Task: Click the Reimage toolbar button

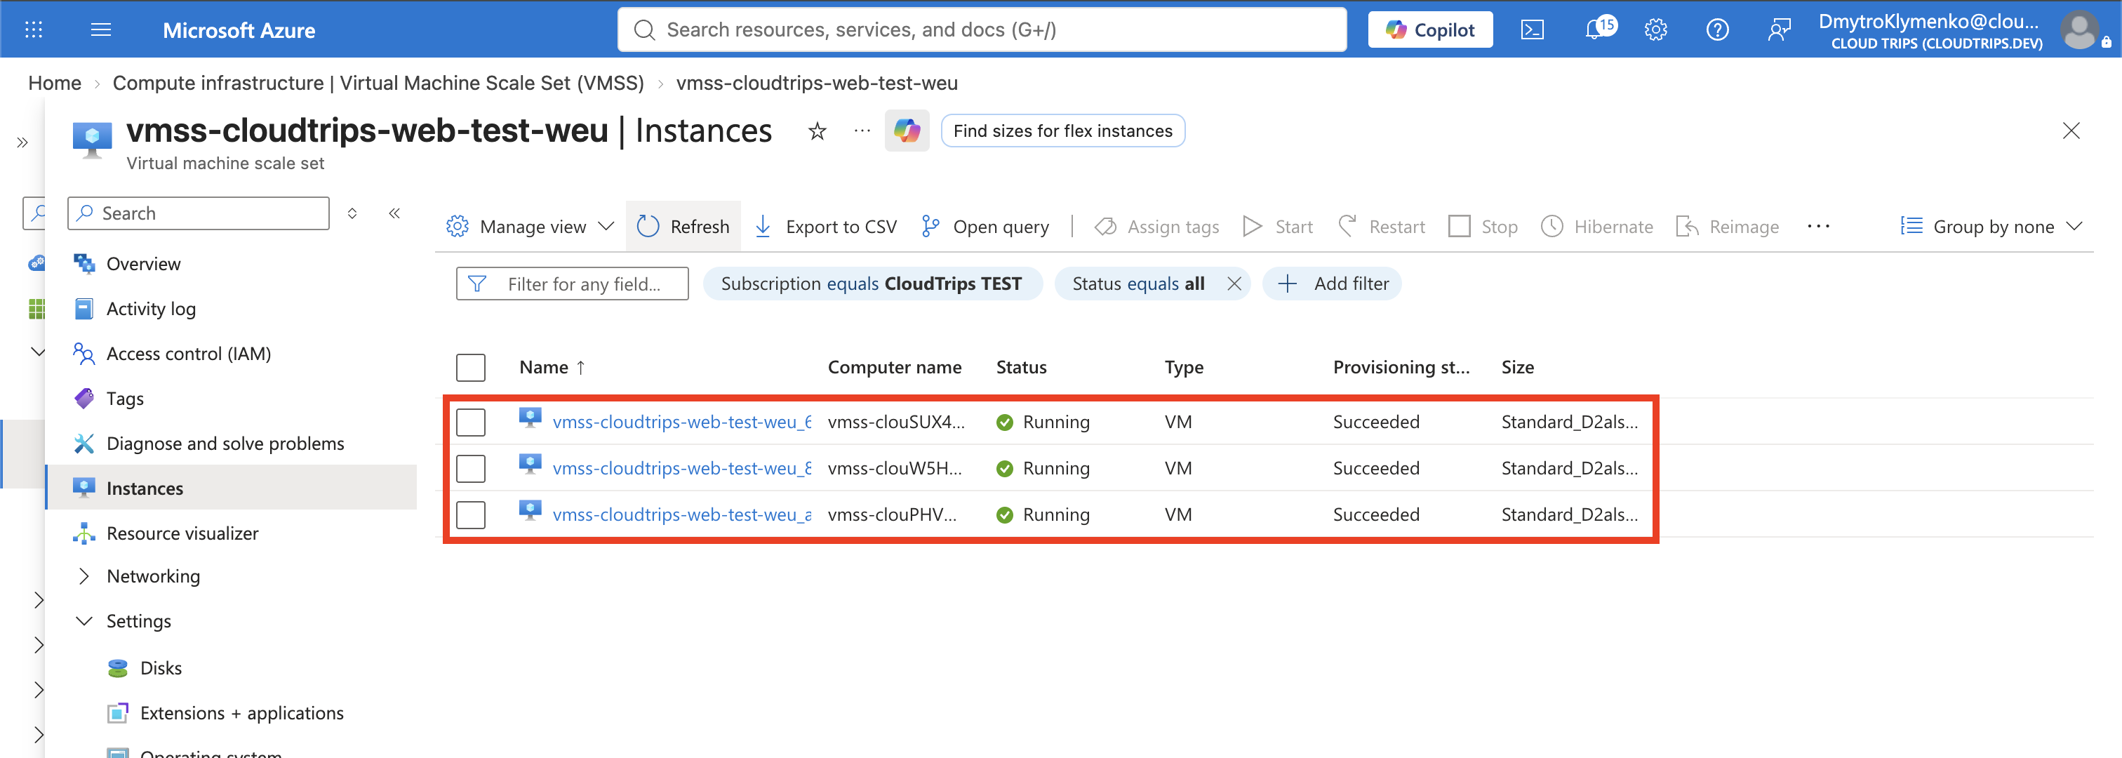Action: point(1728,227)
